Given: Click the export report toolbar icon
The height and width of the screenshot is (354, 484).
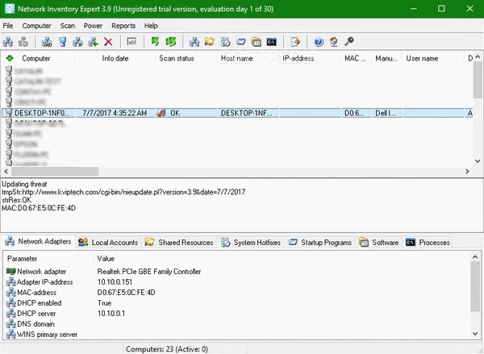Looking at the screenshot, I should tap(295, 41).
